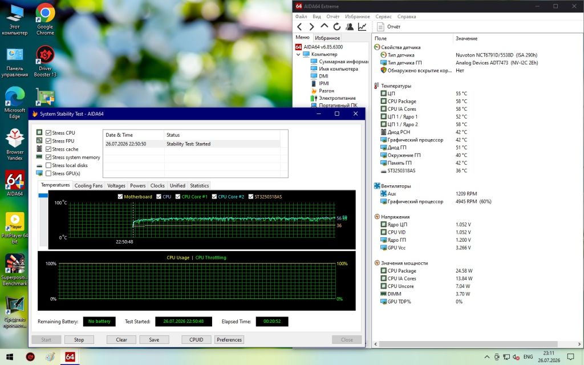Image resolution: width=584 pixels, height=365 pixels.
Task: Click horizontal scrollbar in AIDA64 sensor panel
Action: [468, 344]
